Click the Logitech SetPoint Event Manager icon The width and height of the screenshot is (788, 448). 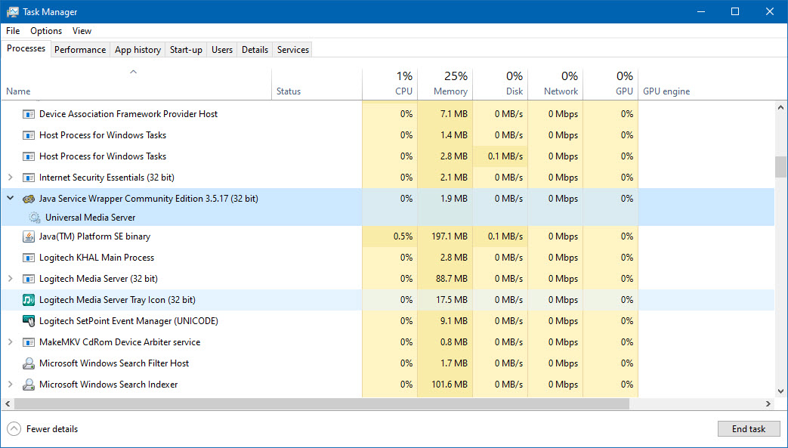29,321
